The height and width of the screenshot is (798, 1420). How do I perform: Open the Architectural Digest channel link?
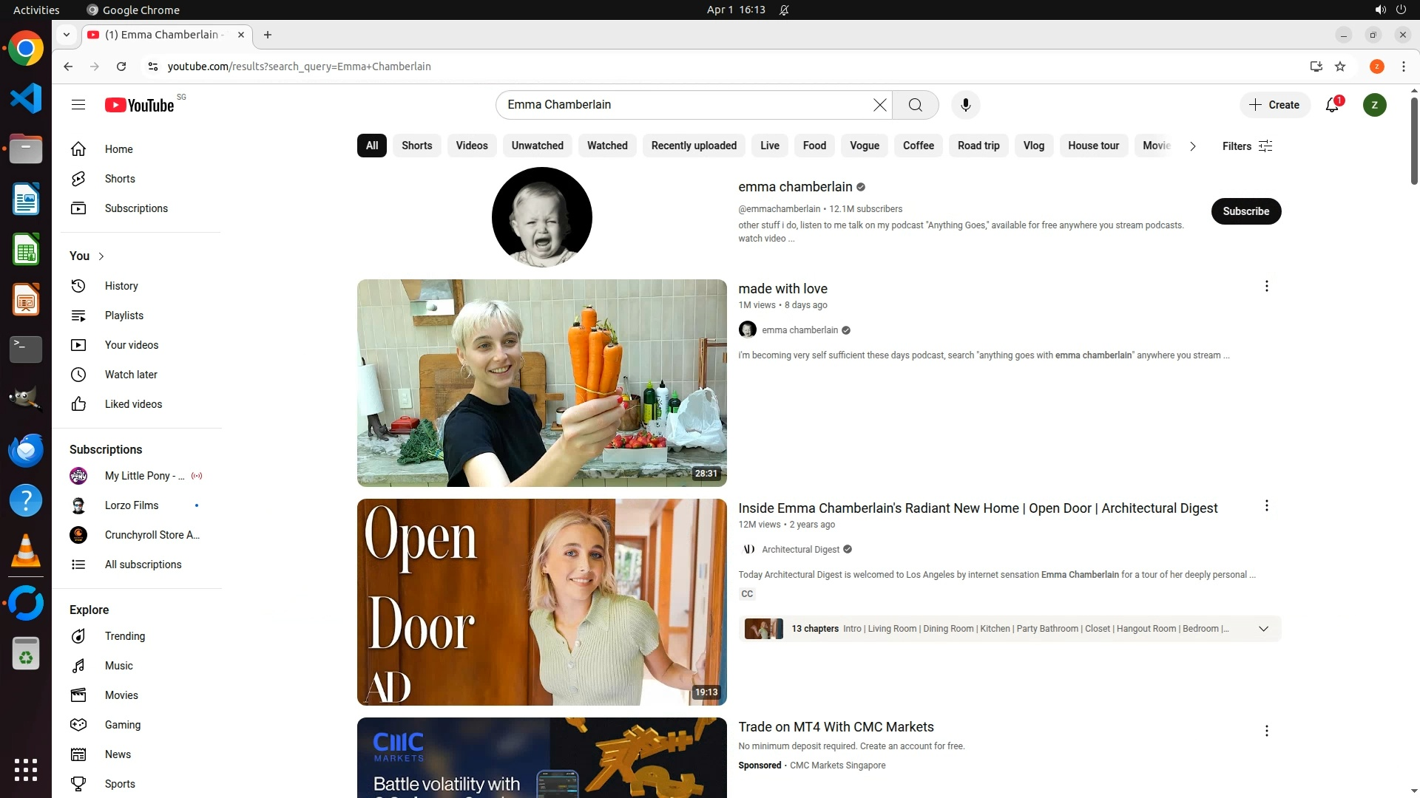coord(800,550)
